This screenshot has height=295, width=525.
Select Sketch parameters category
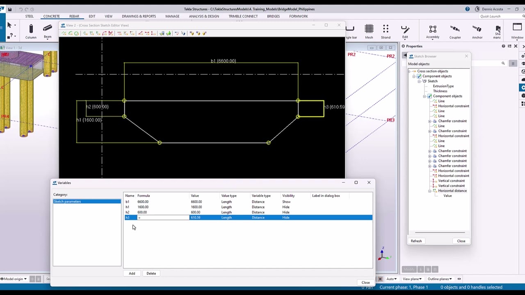coord(87,202)
